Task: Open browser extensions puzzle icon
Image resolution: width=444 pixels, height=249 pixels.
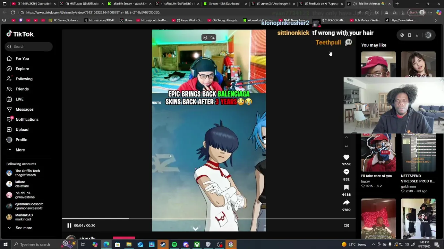Action: pyautogui.click(x=377, y=12)
